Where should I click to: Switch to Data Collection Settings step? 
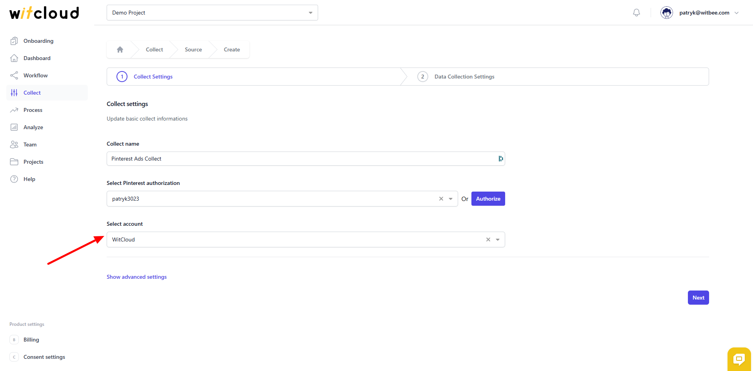pos(464,77)
